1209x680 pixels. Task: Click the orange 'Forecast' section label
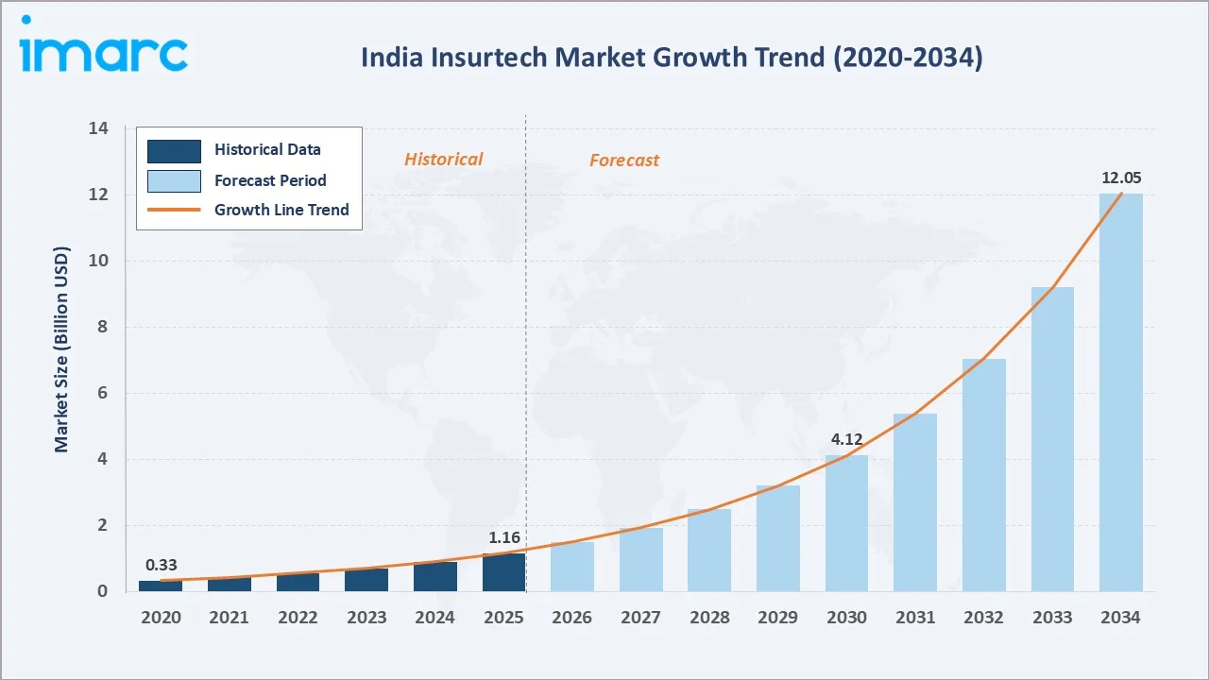(624, 160)
